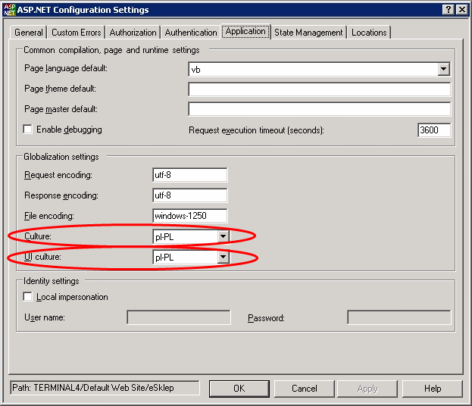Viewport: 472px width, 406px height.
Task: Enable the debugging checkbox
Action: [x=28, y=130]
